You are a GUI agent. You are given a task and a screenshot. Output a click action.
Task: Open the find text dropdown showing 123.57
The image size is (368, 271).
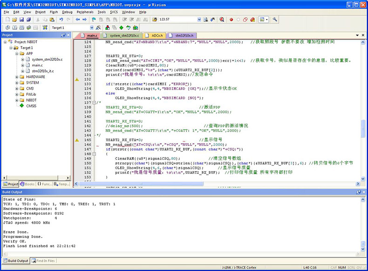pos(199,20)
